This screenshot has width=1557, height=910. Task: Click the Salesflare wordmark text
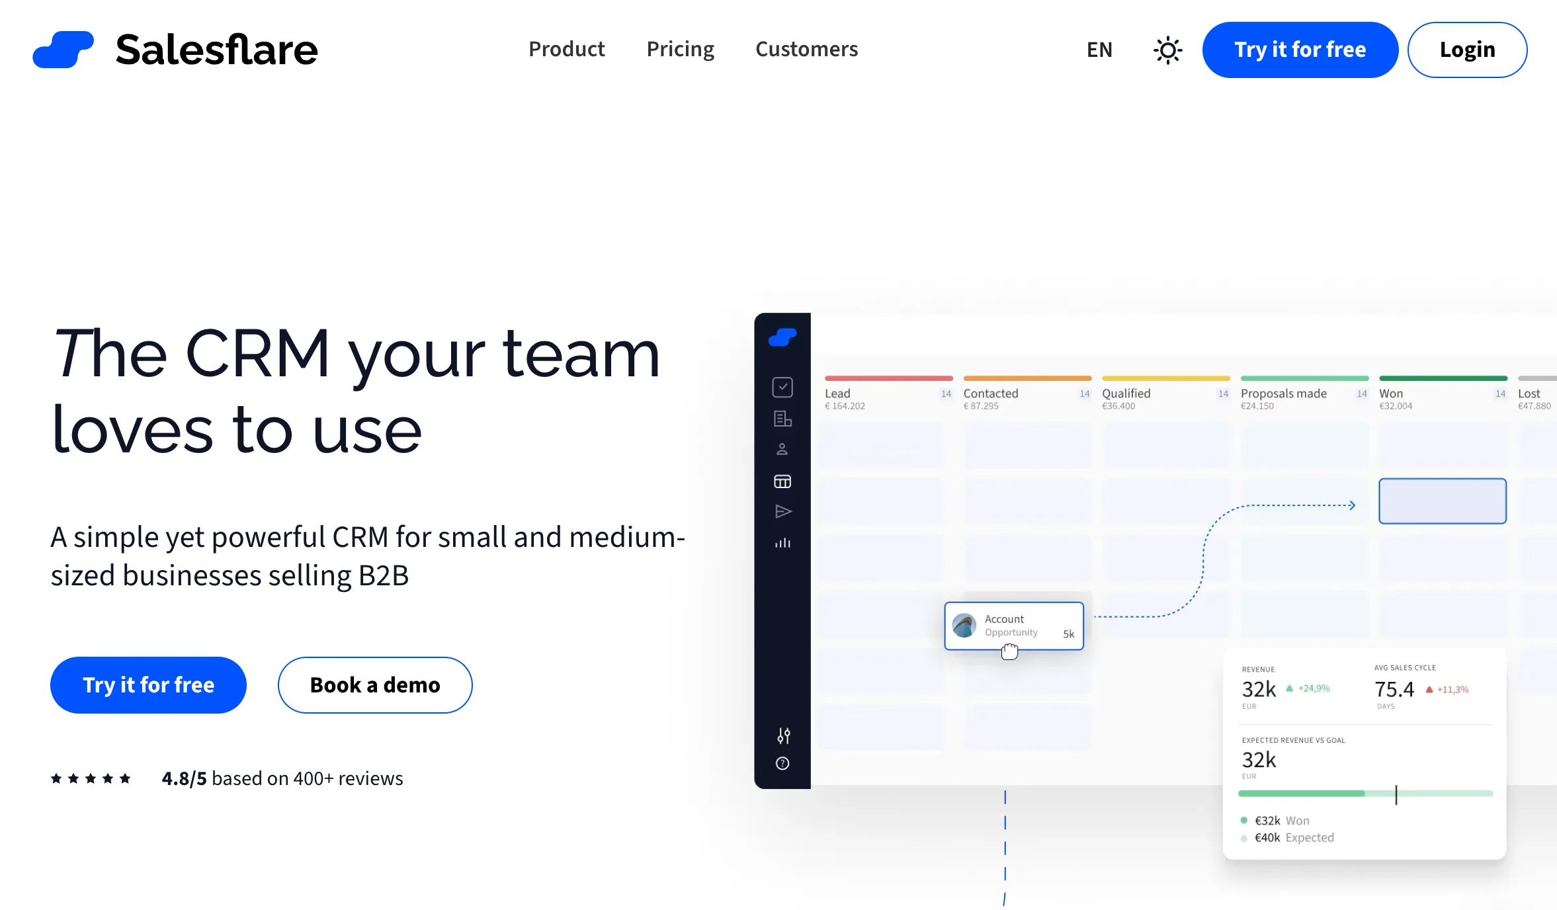pos(216,50)
